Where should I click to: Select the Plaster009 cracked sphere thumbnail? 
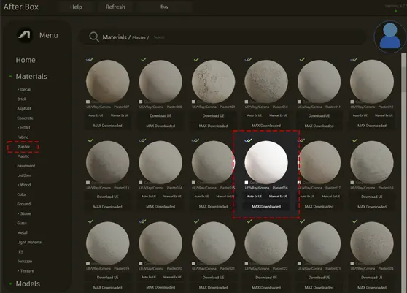214,81
